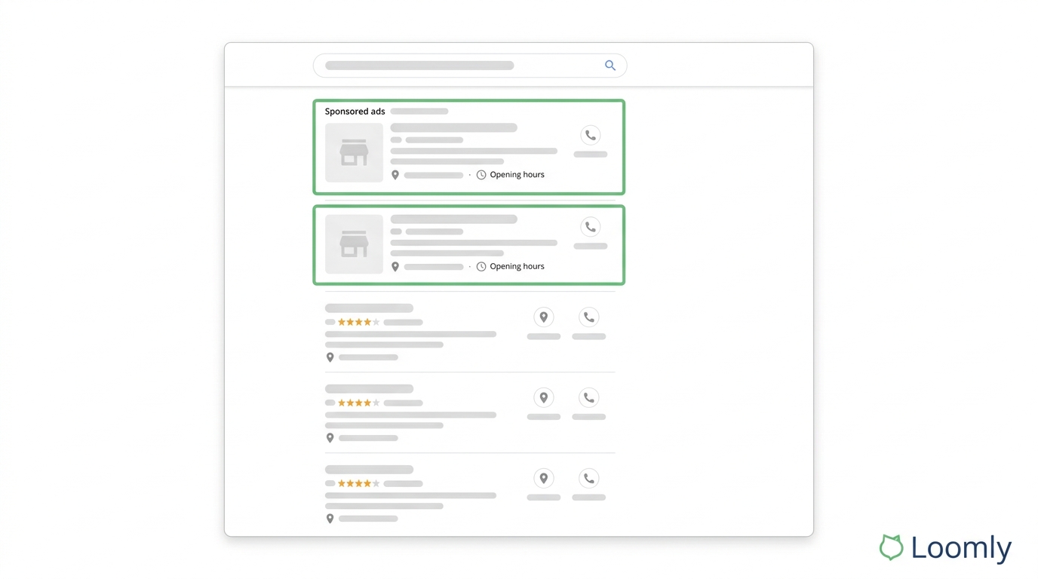Click call button in second organic result
Screen dimensions: 1038x579
(589, 397)
